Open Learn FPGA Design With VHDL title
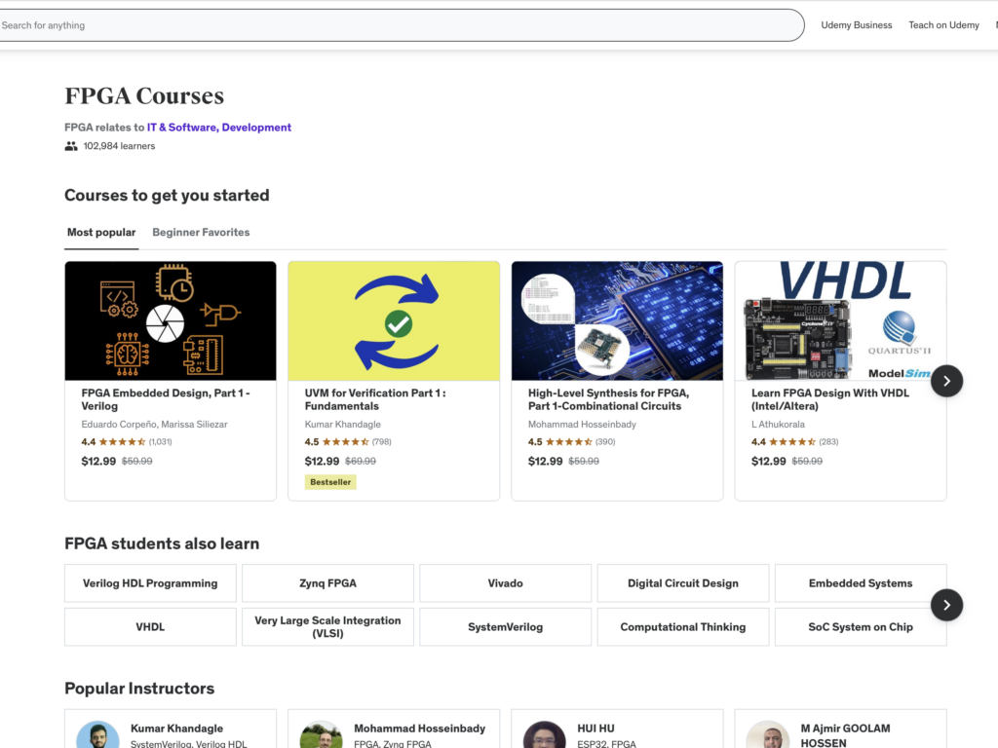998x748 pixels. tap(829, 399)
